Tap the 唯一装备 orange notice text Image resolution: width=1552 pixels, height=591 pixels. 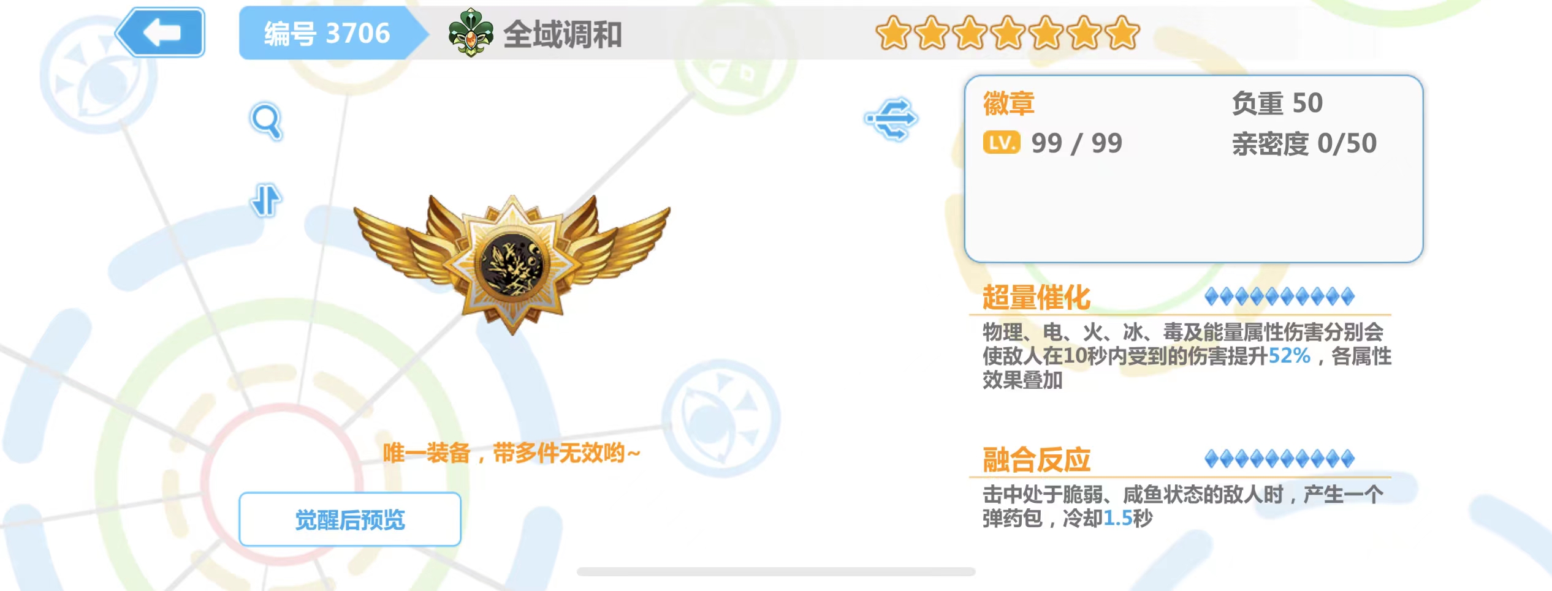pyautogui.click(x=512, y=453)
